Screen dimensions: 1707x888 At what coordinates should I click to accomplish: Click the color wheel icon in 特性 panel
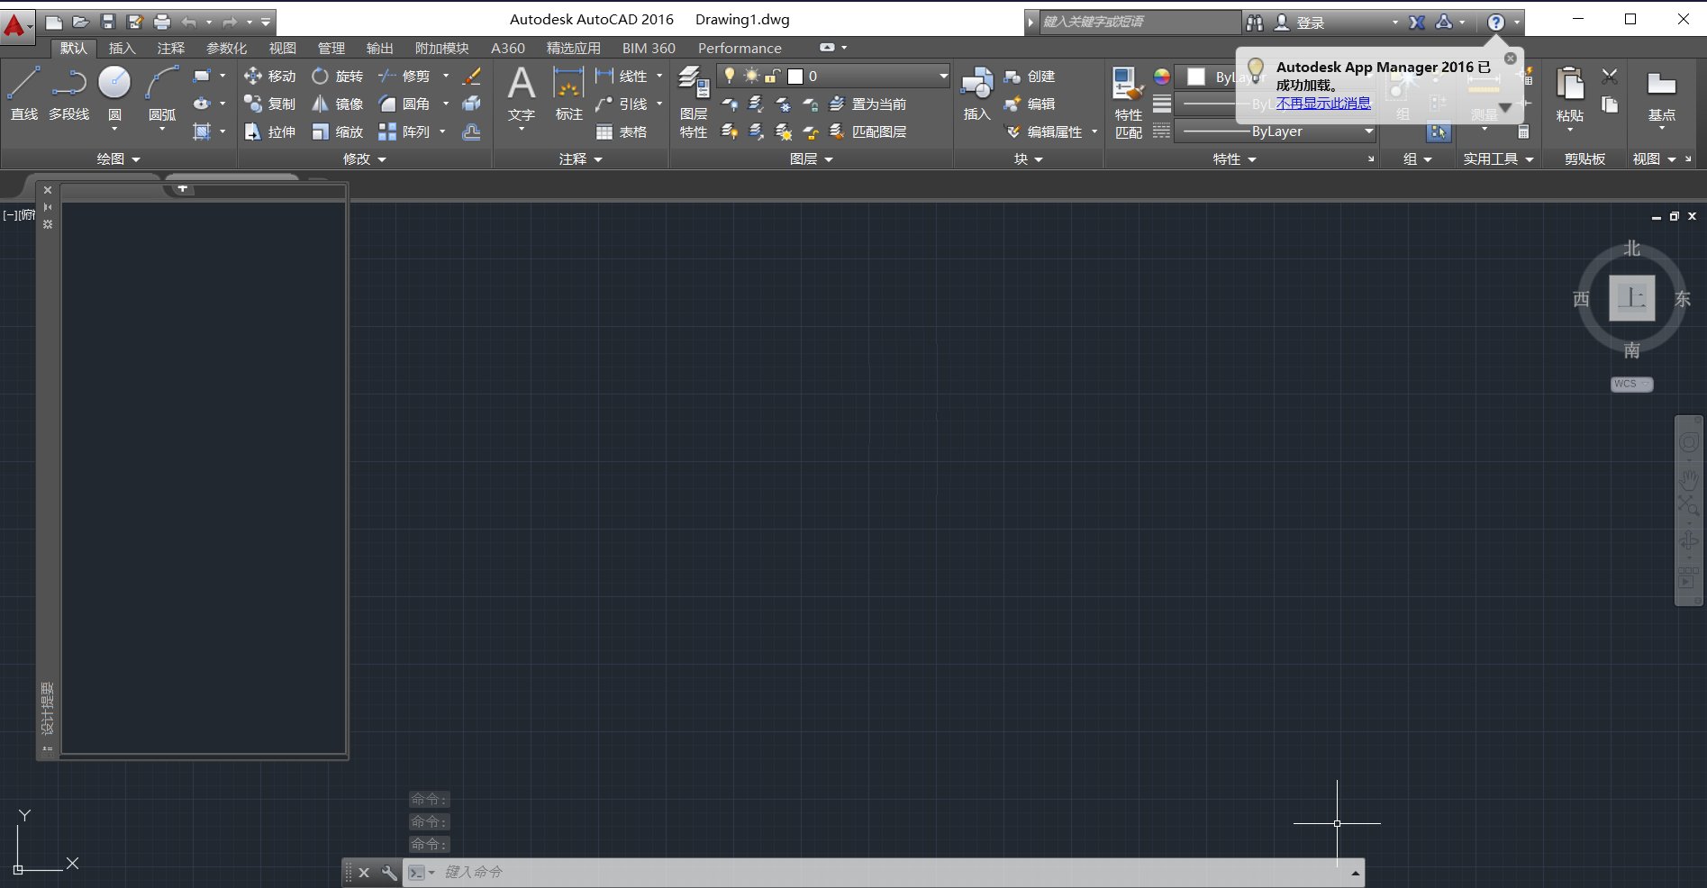pos(1162,77)
